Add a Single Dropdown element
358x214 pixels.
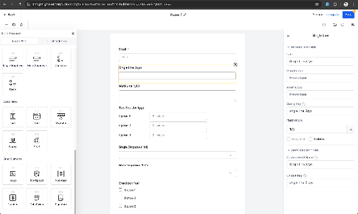coord(13,60)
